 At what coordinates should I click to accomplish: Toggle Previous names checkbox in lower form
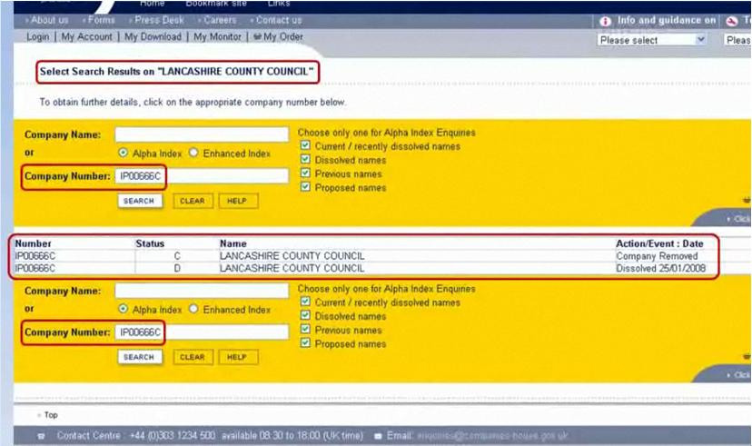tap(305, 330)
